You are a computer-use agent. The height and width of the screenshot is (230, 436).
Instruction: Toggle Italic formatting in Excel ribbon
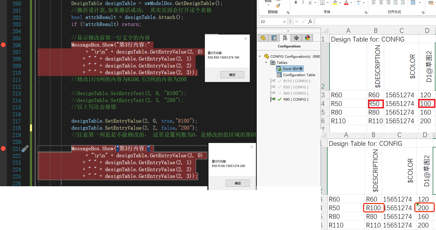(303, 2)
